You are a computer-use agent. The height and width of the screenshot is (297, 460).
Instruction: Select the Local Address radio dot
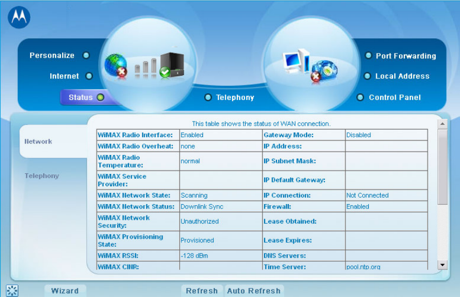tap(367, 76)
